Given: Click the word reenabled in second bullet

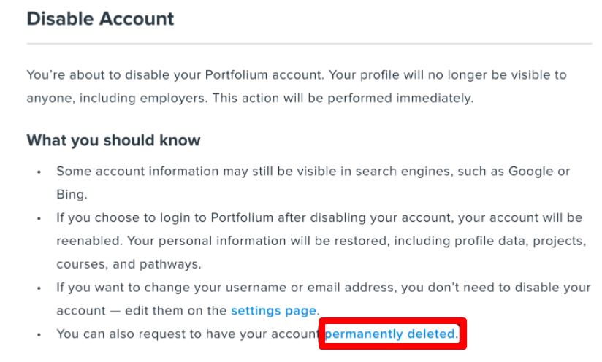Looking at the screenshot, I should point(89,241).
